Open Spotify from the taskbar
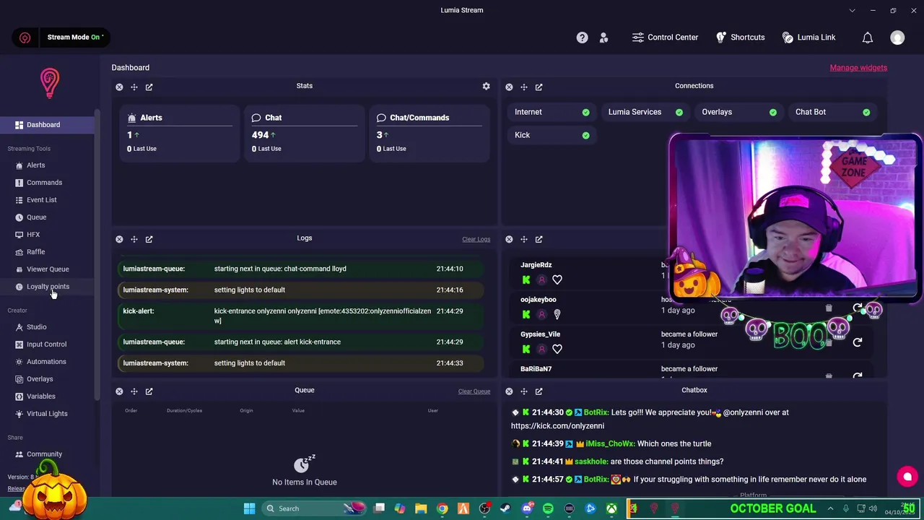924x520 pixels. click(x=548, y=508)
